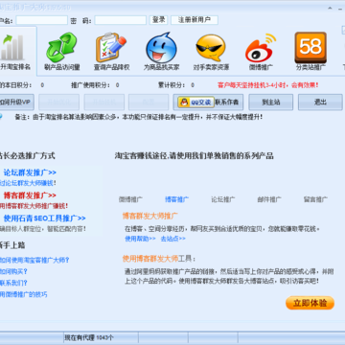Open the 使用帮助>> link
The height and width of the screenshot is (345, 345).
coord(140,239)
